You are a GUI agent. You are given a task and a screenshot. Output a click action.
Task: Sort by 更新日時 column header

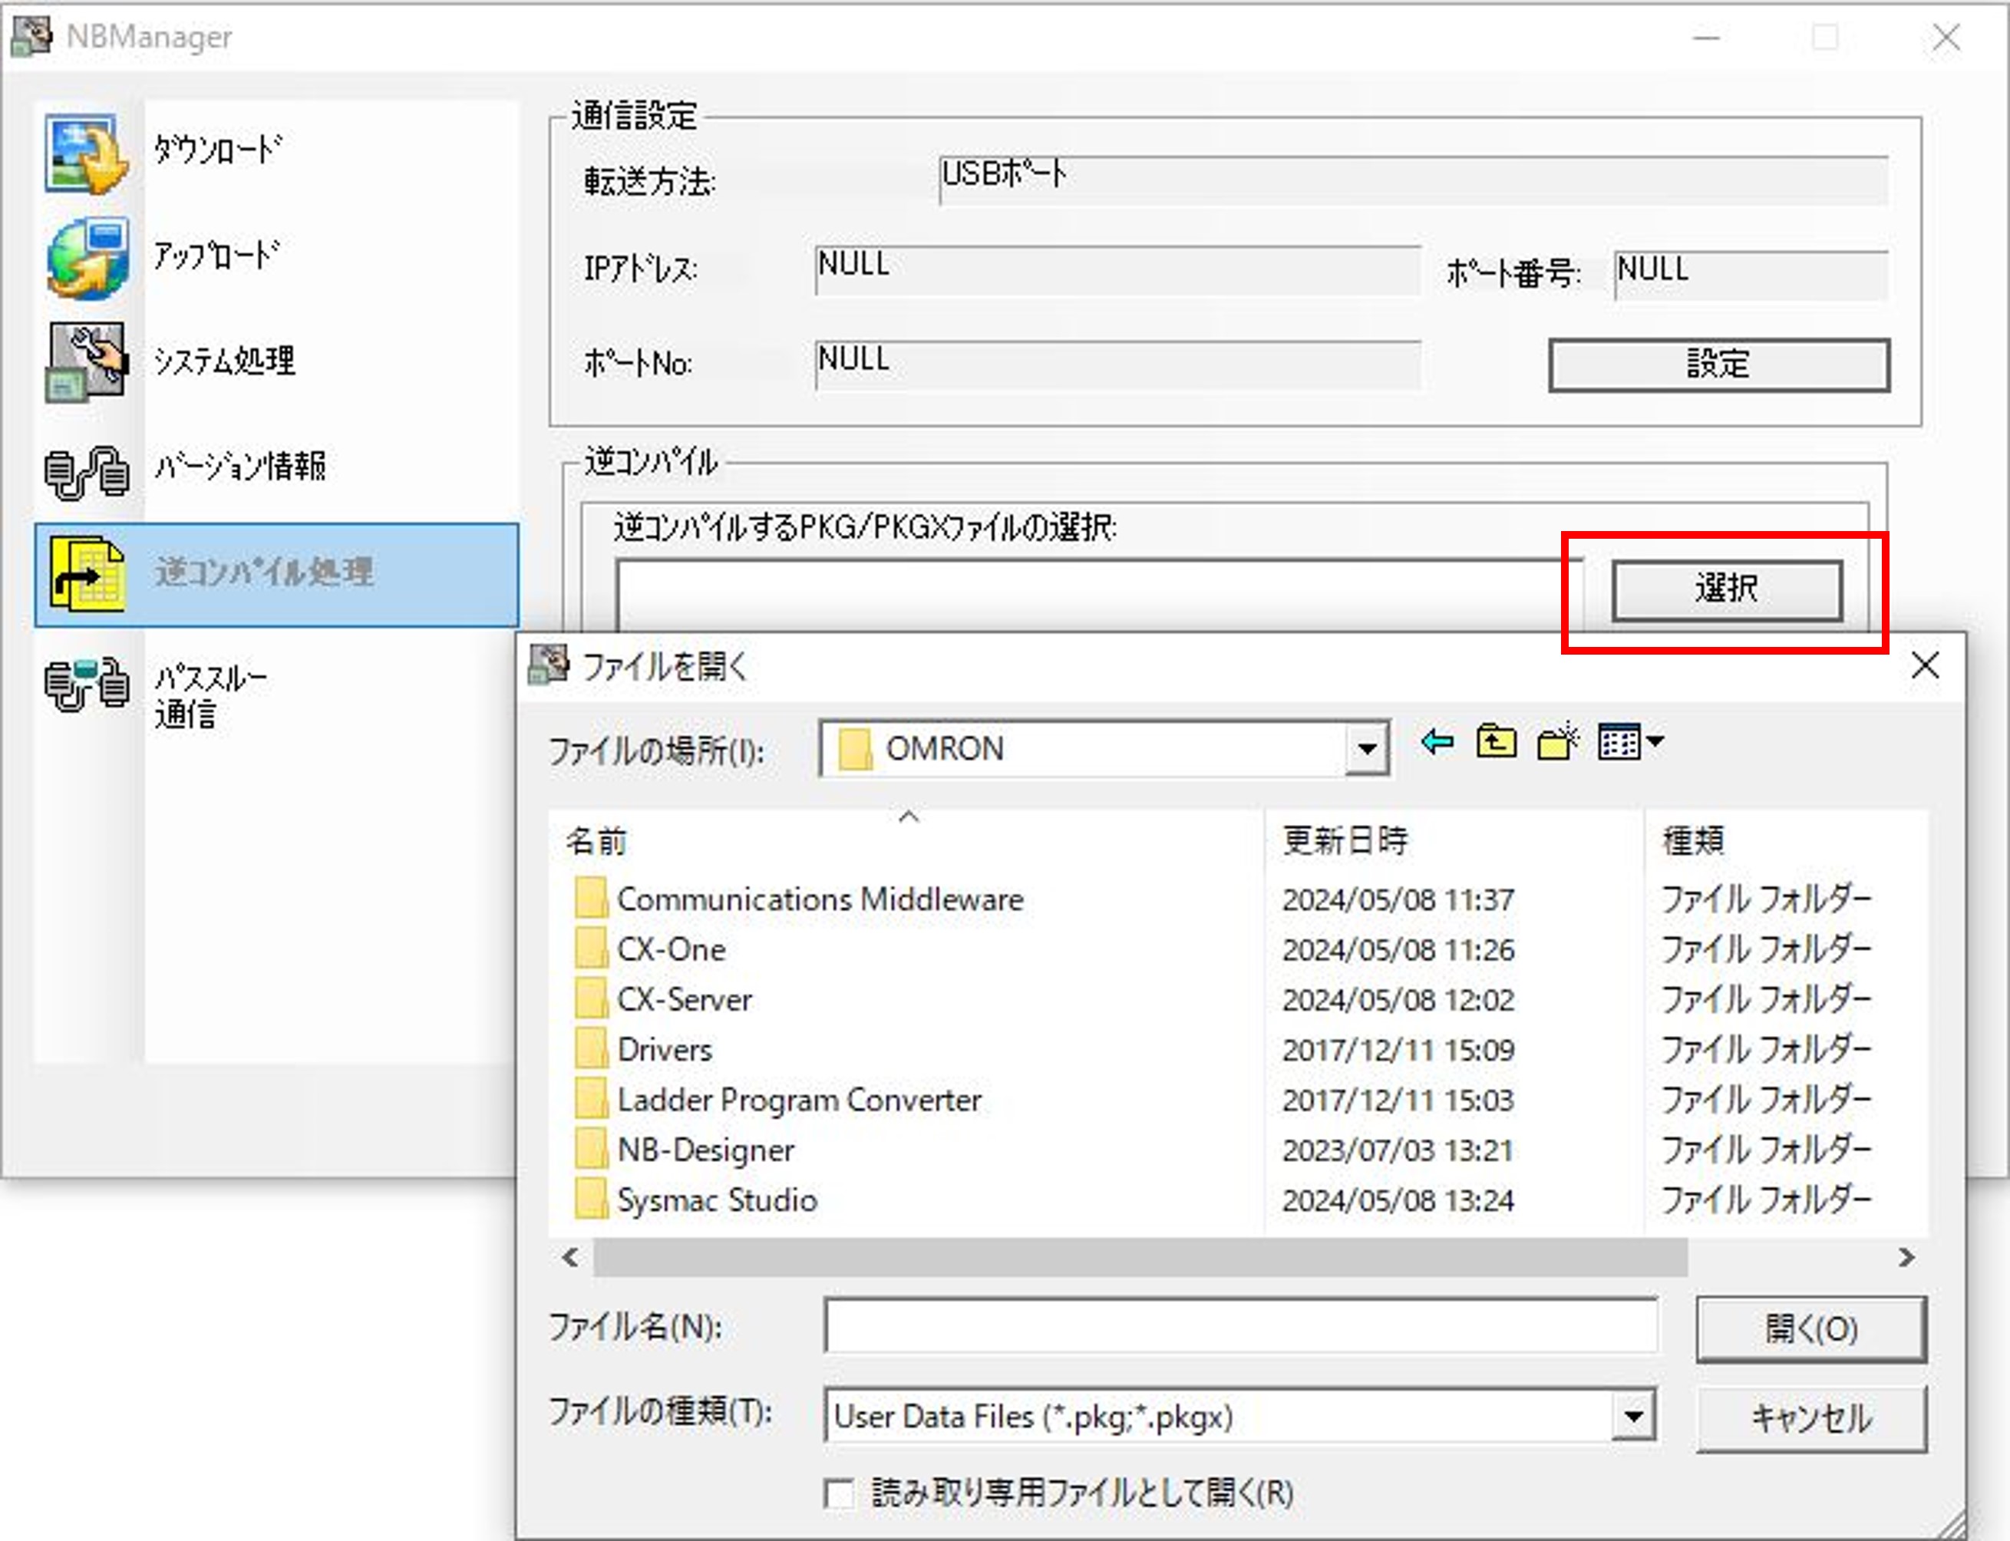coord(1454,840)
